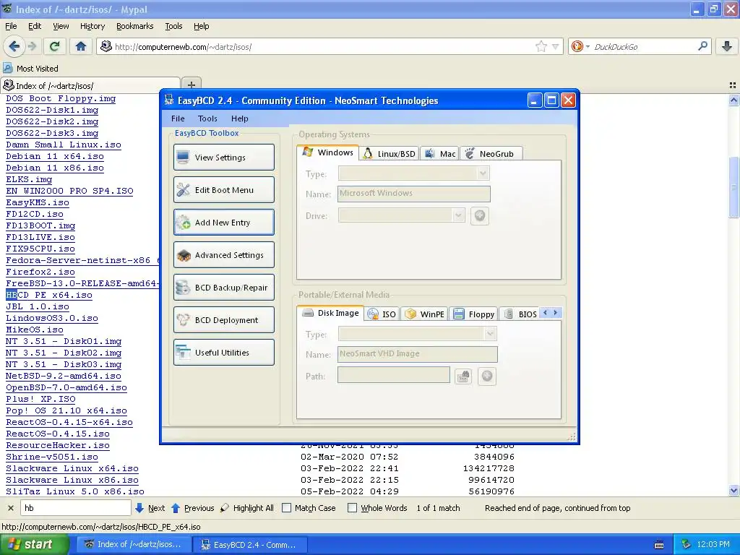Open the Windows Start button
The image size is (740, 555).
(x=34, y=545)
